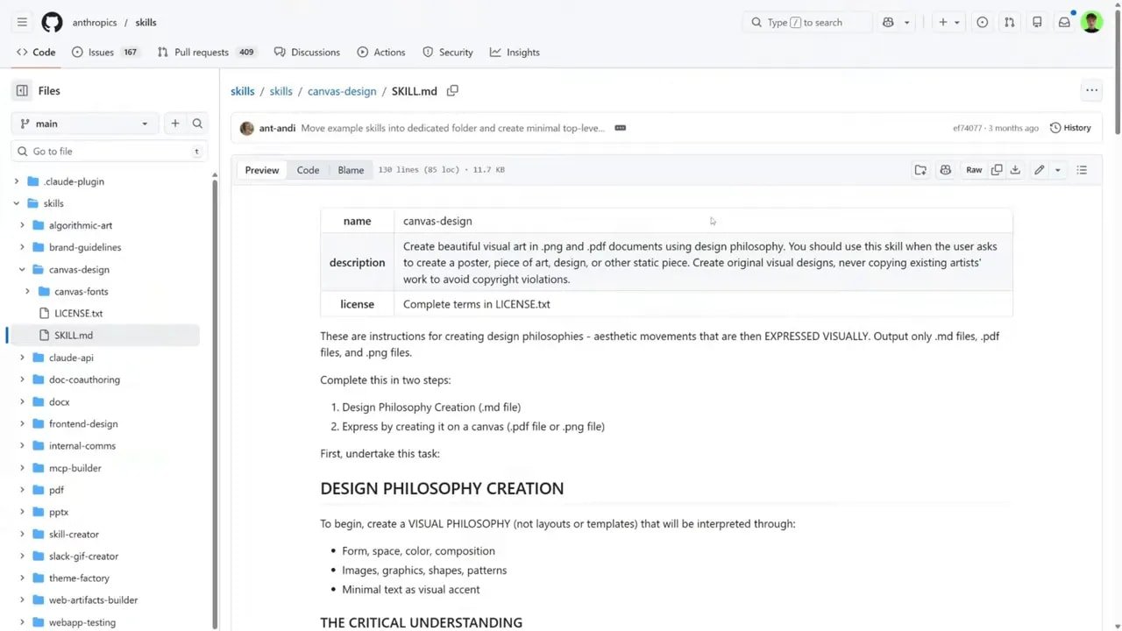Copy the raw SKILL.md file contents
This screenshot has height=631, width=1122.
click(x=997, y=169)
